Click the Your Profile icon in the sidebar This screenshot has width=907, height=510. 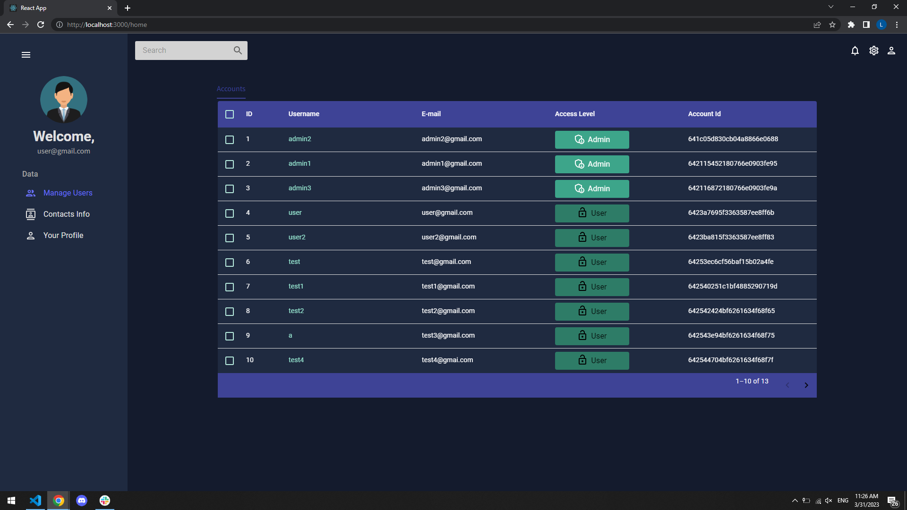tap(31, 236)
